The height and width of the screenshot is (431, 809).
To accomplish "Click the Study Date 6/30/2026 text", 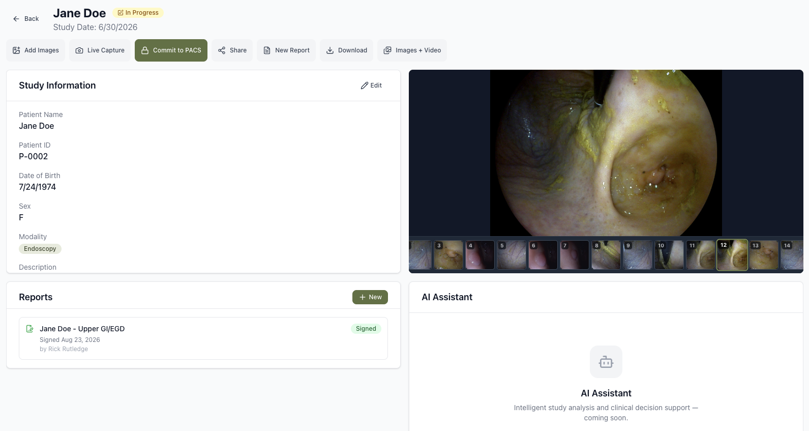I will 95,27.
